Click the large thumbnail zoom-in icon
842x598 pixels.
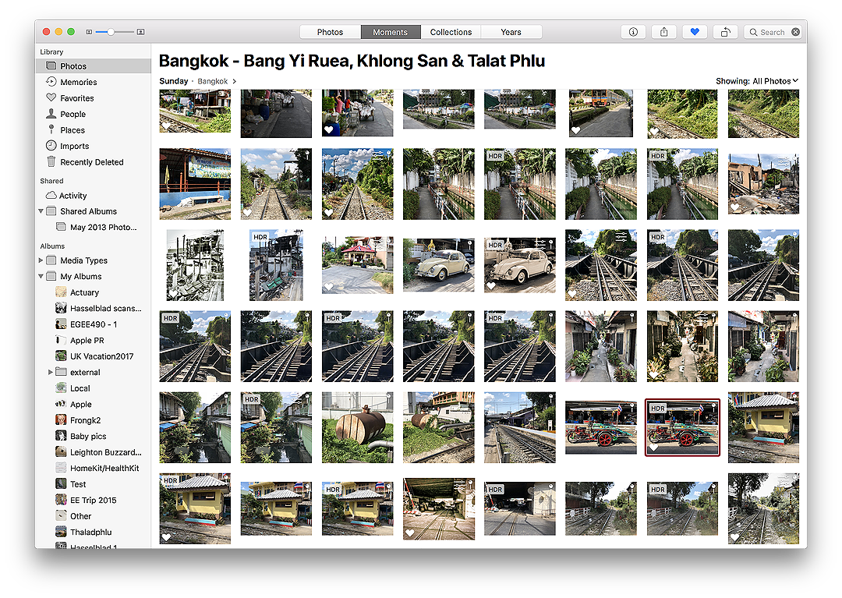pos(140,32)
